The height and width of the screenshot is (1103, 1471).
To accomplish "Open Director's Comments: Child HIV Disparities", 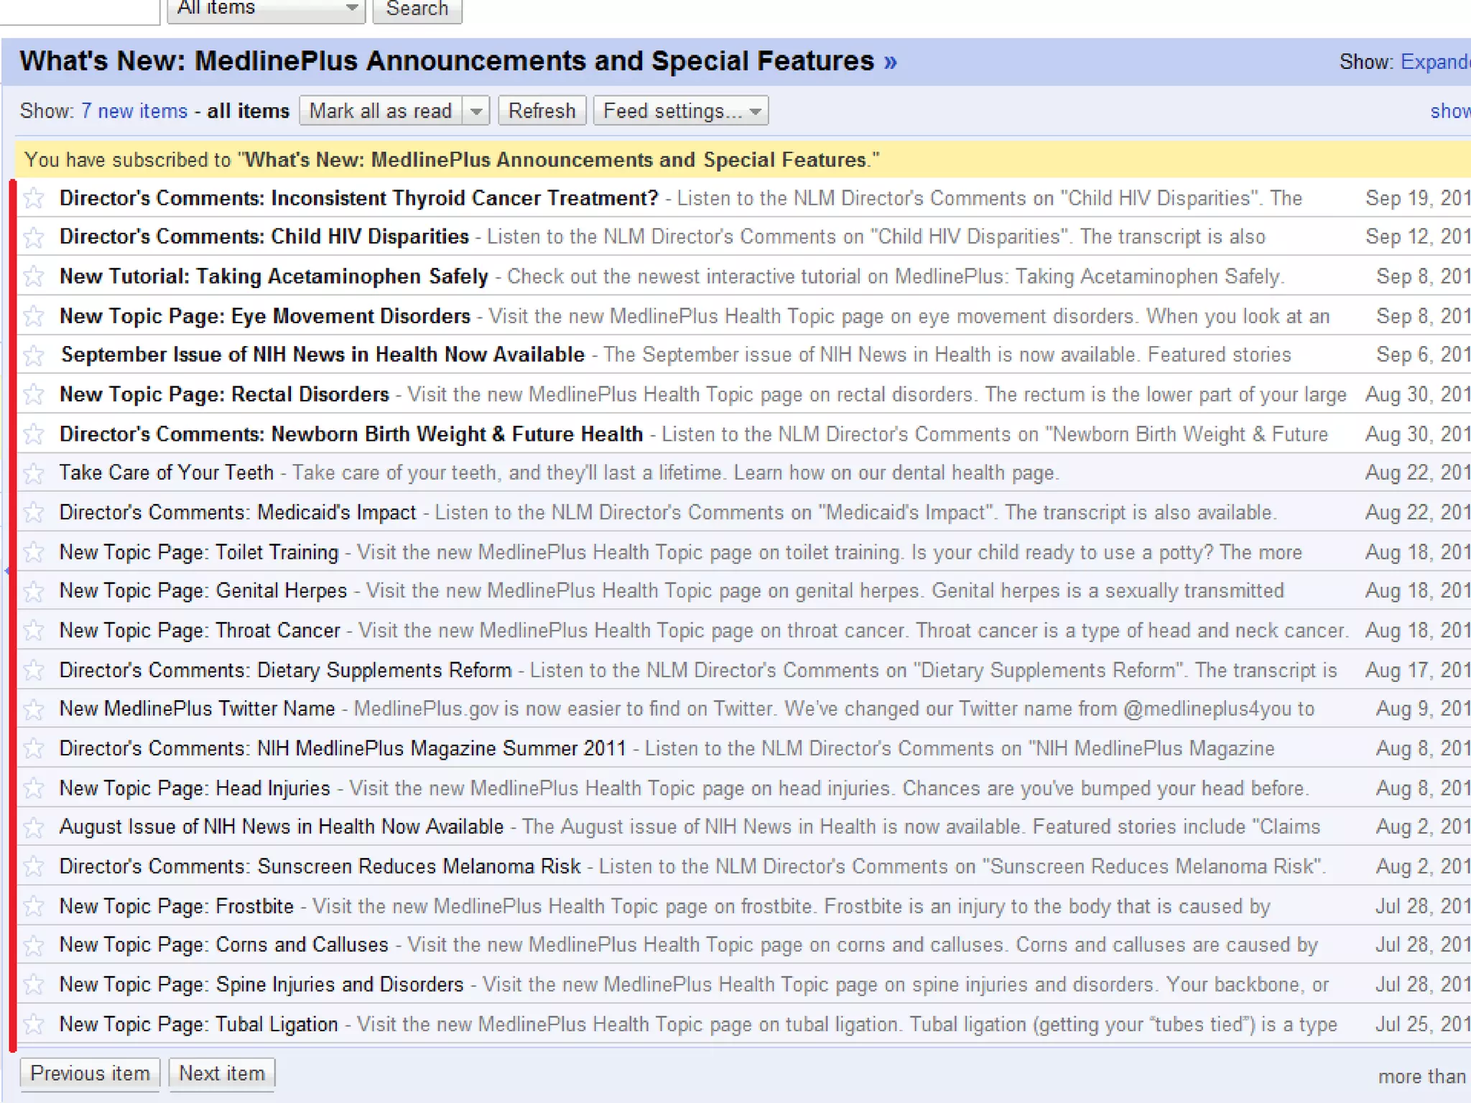I will pyautogui.click(x=264, y=236).
